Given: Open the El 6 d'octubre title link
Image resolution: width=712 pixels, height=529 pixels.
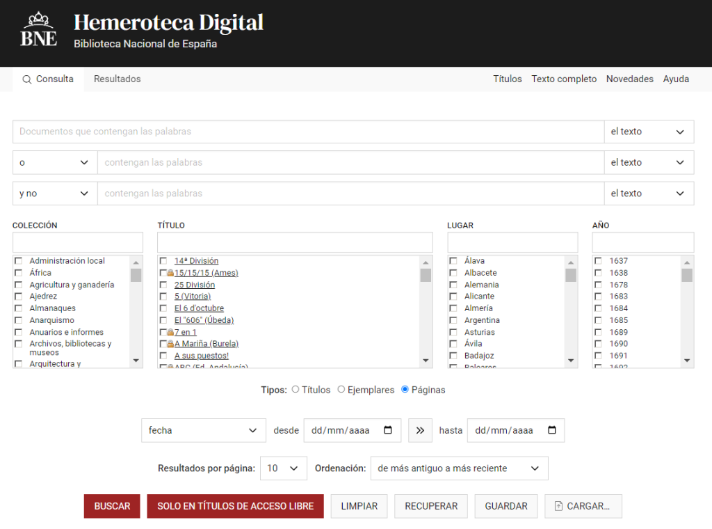Looking at the screenshot, I should [x=199, y=308].
